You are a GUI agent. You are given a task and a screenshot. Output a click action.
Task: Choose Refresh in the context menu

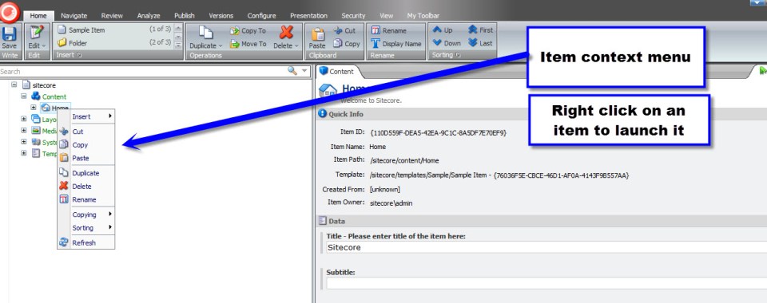pos(86,242)
